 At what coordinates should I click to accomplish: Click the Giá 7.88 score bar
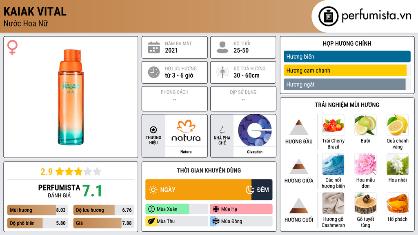click(x=104, y=223)
